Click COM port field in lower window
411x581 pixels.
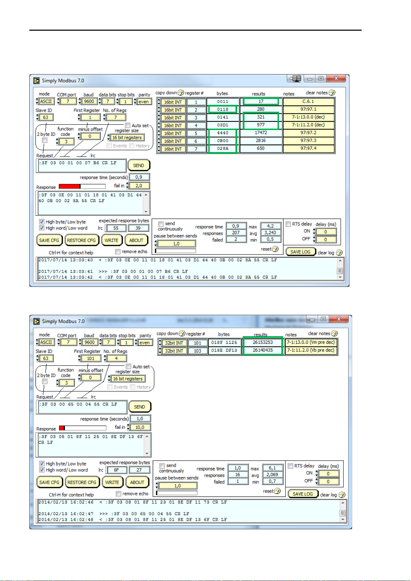pyautogui.click(x=68, y=342)
